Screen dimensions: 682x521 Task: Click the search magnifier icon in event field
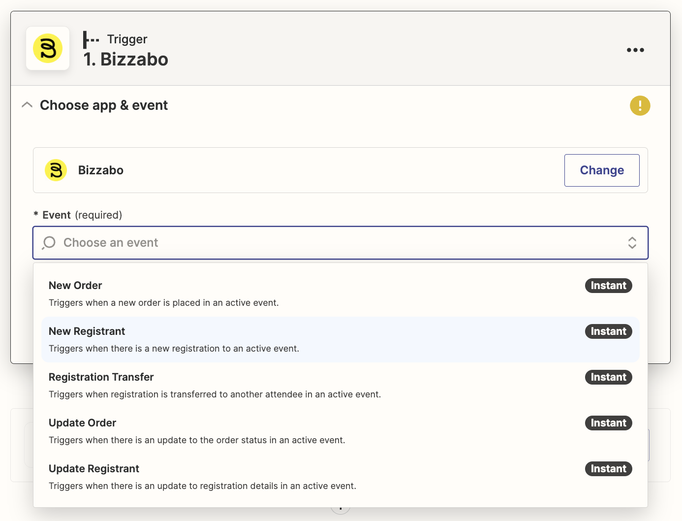coord(49,243)
